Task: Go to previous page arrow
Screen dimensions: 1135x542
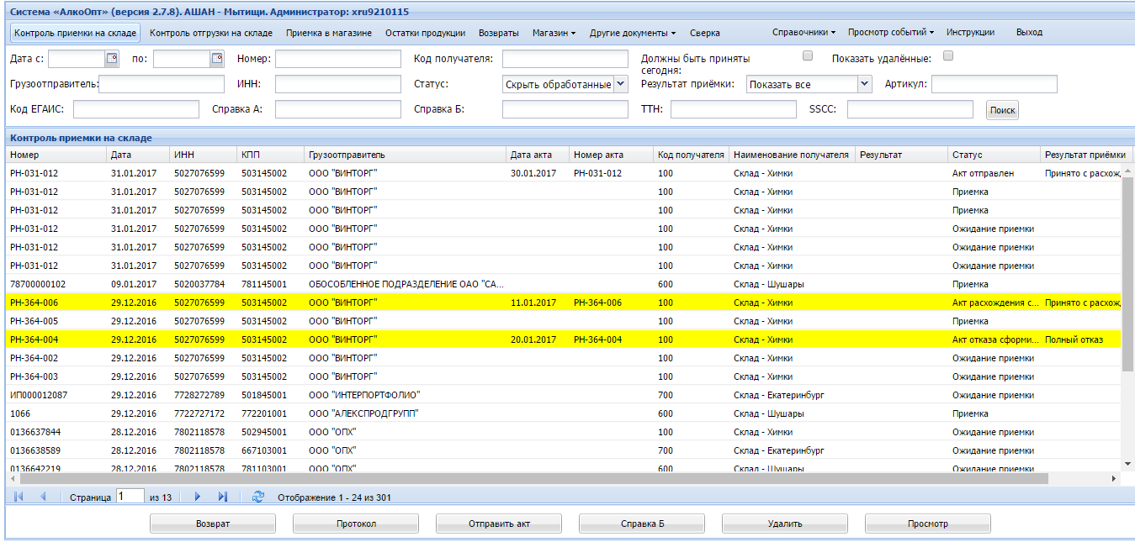Action: pyautogui.click(x=43, y=497)
